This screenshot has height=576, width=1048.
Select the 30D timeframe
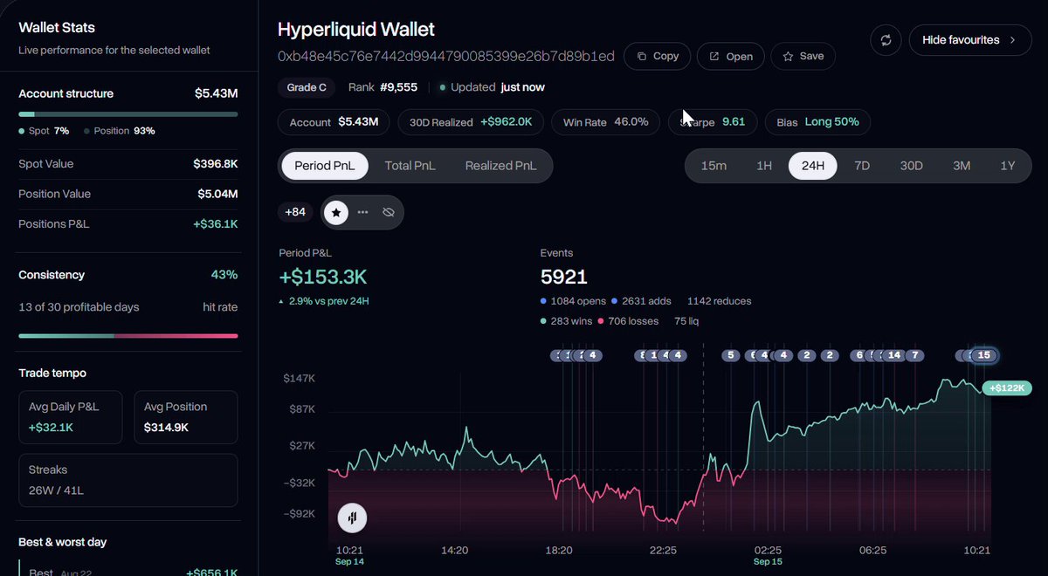click(x=911, y=166)
